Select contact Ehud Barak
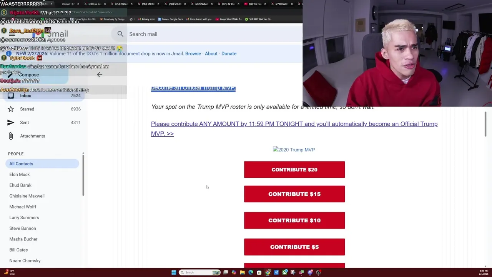The height and width of the screenshot is (277, 492). [x=20, y=185]
